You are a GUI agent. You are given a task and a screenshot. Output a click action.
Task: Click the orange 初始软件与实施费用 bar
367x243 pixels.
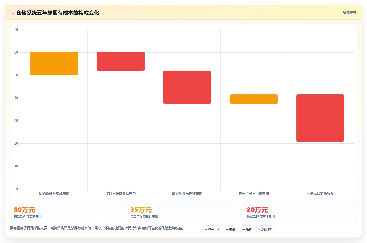54,64
